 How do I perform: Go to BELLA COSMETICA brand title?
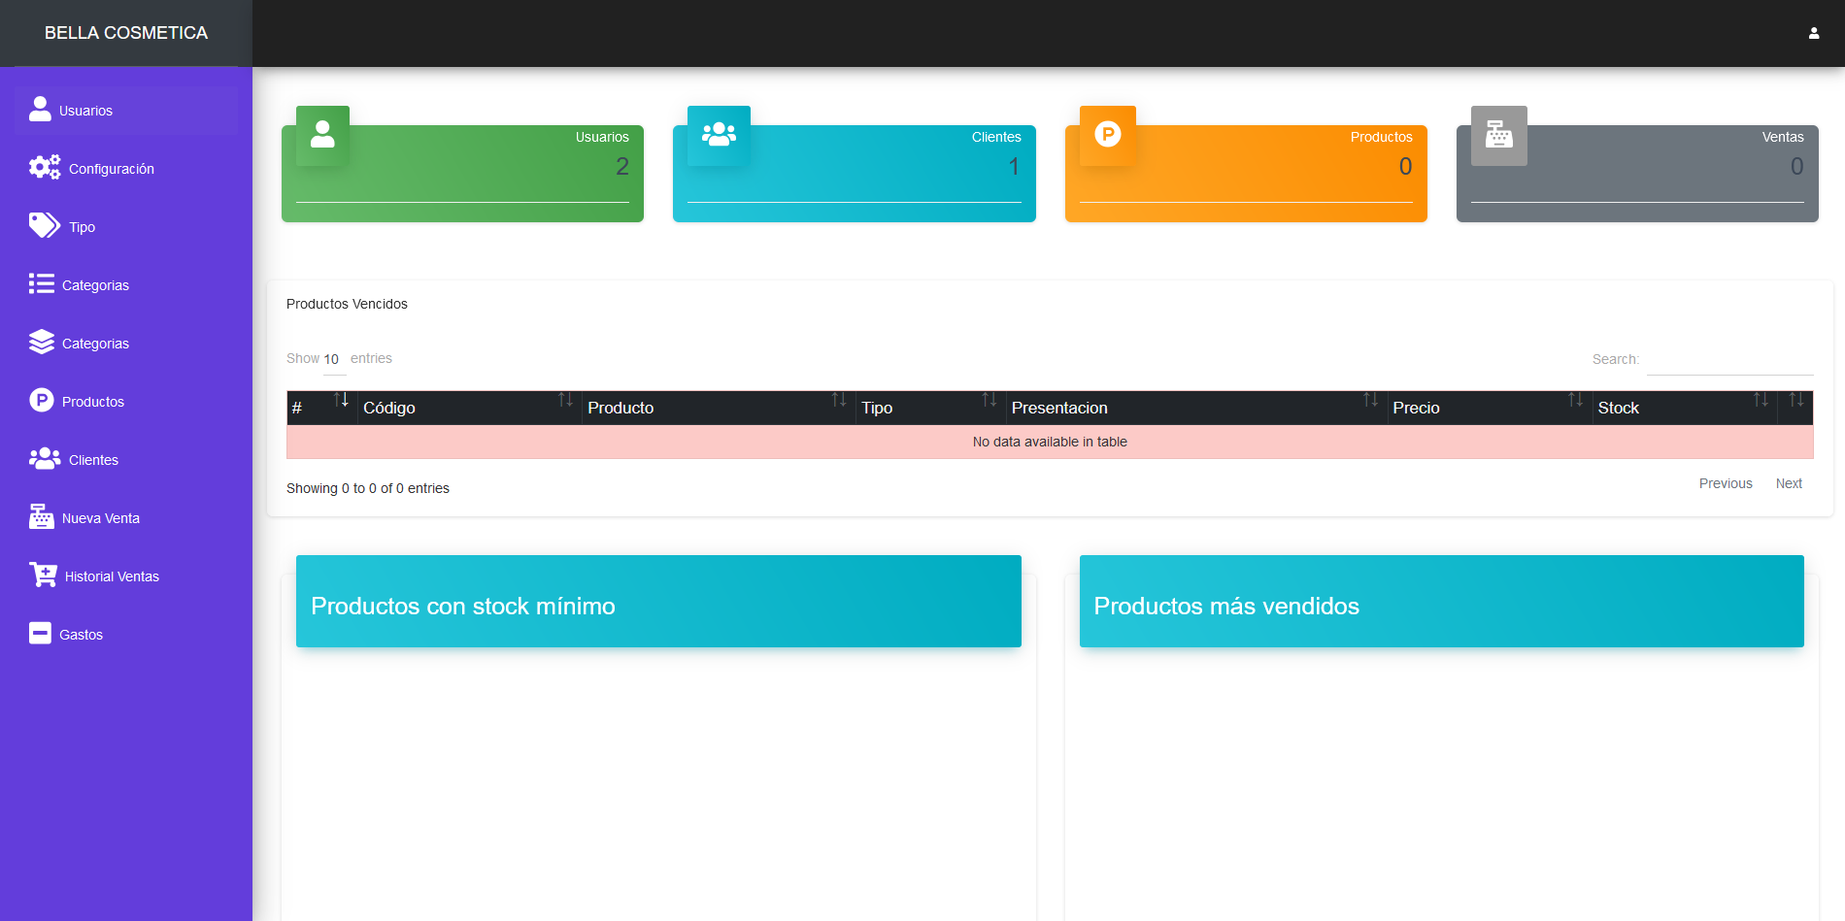click(126, 33)
